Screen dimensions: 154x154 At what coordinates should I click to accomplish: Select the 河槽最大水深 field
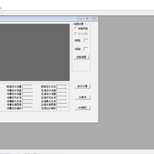point(27,101)
